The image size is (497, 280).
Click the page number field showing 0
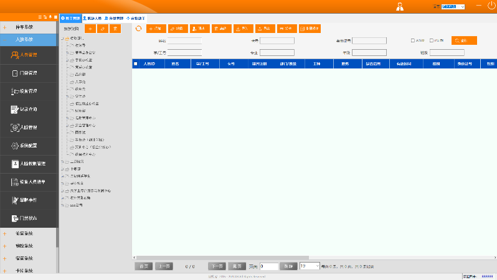(269, 266)
